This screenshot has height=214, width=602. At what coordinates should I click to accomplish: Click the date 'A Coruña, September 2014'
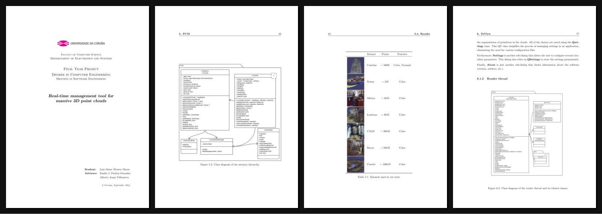pyautogui.click(x=116, y=185)
